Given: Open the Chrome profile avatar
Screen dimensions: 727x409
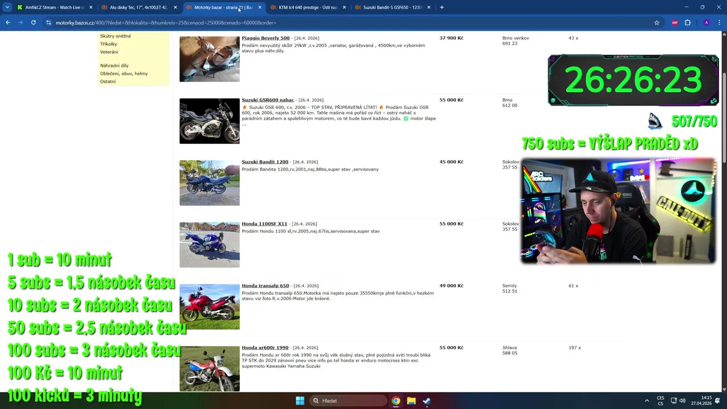Looking at the screenshot, I should (706, 23).
